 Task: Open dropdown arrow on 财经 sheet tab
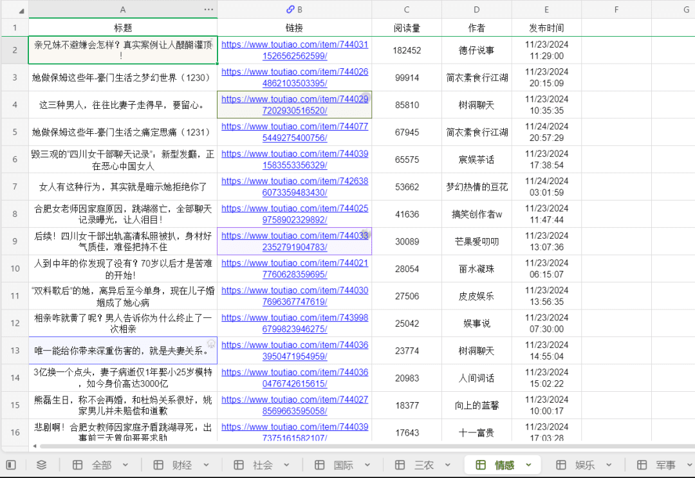coord(206,464)
